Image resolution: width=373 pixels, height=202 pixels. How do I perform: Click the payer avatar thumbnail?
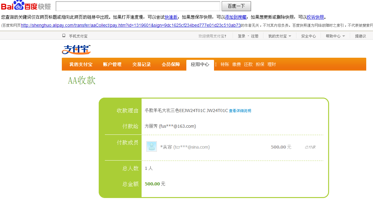(x=151, y=147)
